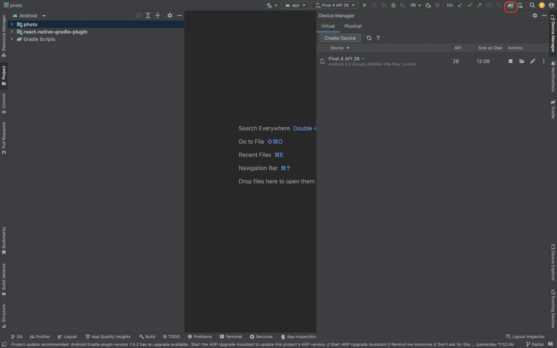Toggle the Bookmarks tool window
This screenshot has width=557, height=348.
4,241
